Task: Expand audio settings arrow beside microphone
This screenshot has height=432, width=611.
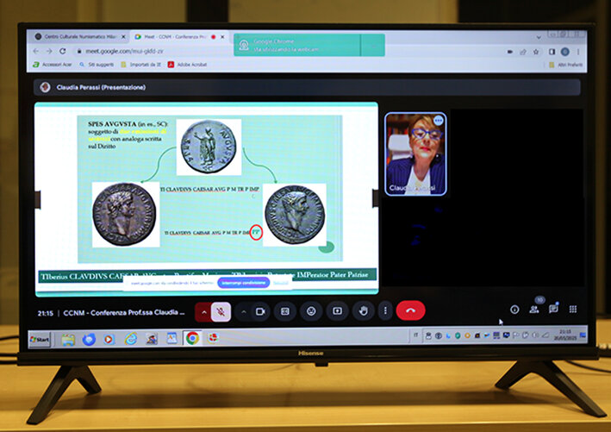Action: point(203,311)
